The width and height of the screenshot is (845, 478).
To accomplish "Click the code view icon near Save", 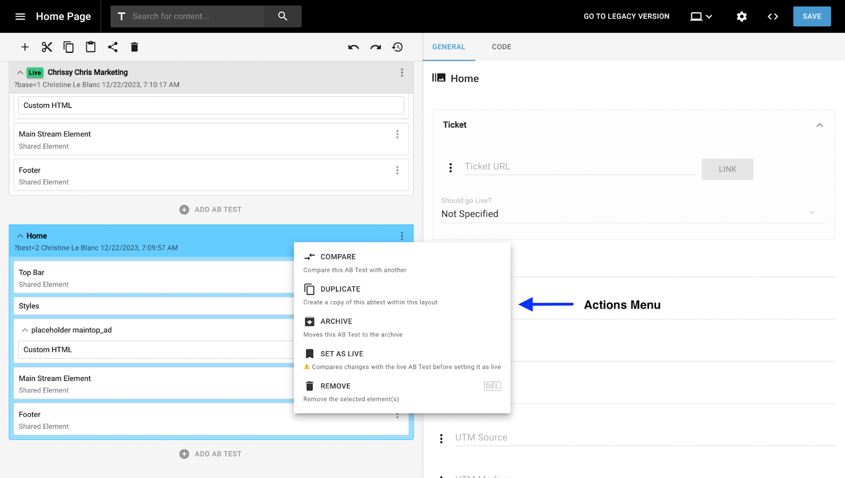I will pos(772,16).
